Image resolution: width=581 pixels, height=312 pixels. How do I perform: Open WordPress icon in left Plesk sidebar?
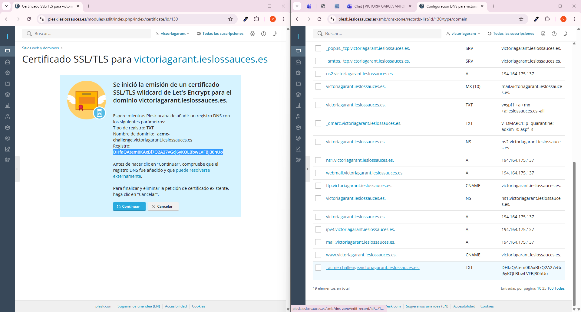(8, 138)
